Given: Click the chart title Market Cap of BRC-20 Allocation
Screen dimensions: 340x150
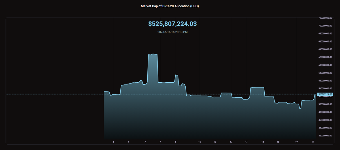Looking at the screenshot, I should [170, 6].
